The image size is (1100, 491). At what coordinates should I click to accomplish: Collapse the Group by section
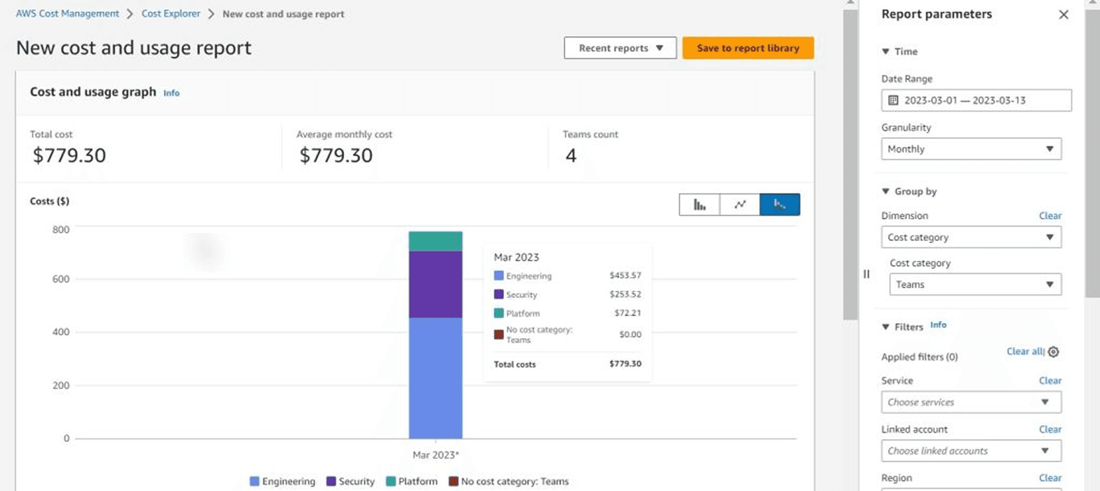886,191
